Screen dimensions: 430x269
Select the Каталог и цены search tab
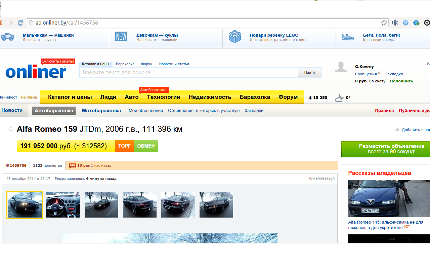[95, 64]
